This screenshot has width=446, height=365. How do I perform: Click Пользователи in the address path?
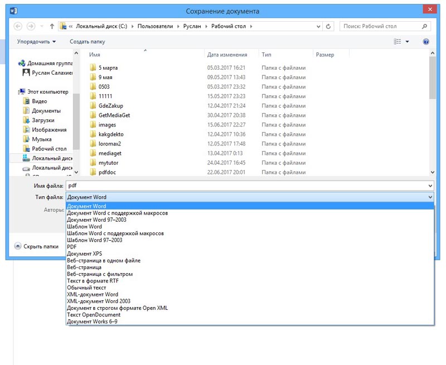click(156, 26)
